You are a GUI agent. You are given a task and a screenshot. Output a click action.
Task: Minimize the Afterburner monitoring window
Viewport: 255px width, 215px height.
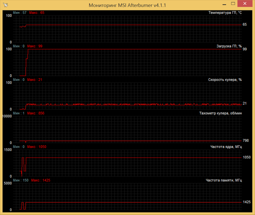pyautogui.click(x=224, y=4)
